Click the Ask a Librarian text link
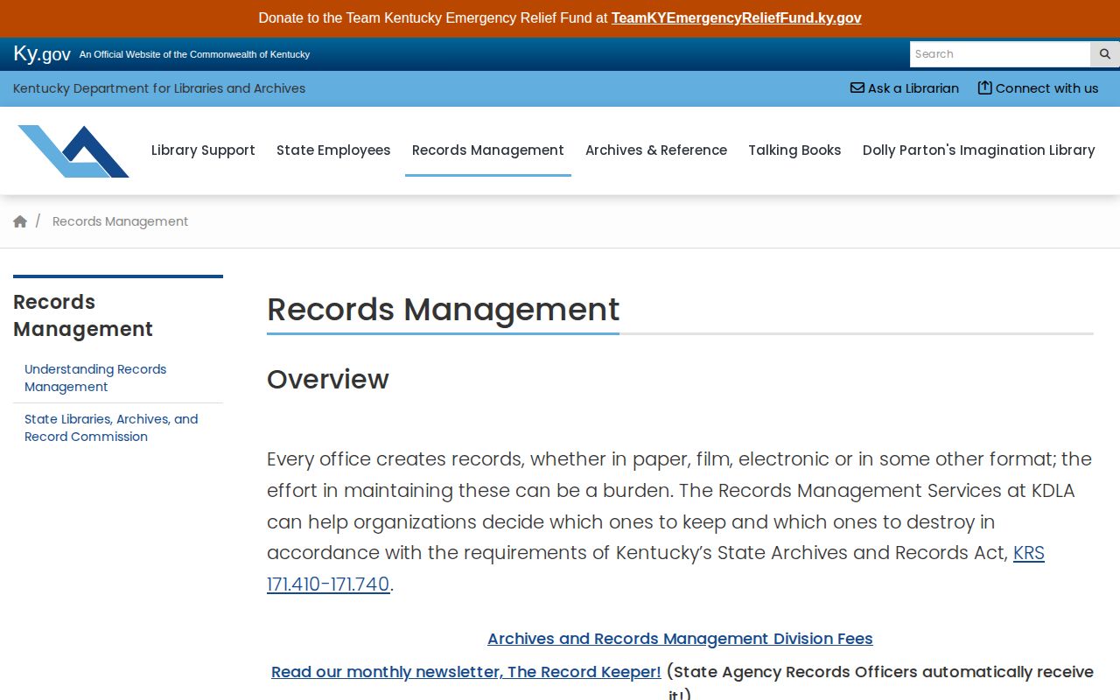This screenshot has width=1120, height=700. coord(913,88)
